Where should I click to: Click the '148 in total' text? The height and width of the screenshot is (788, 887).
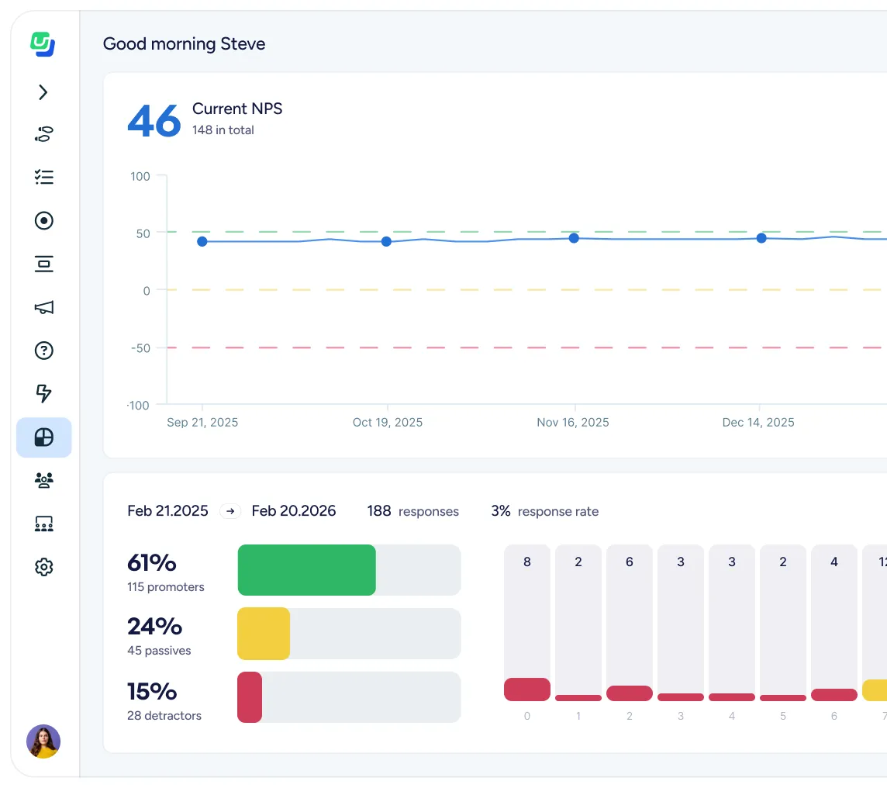[x=223, y=130]
